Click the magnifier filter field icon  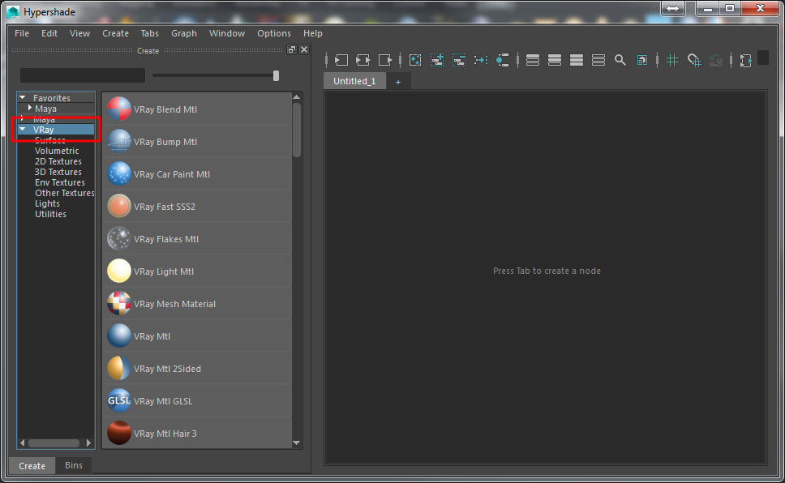(620, 60)
